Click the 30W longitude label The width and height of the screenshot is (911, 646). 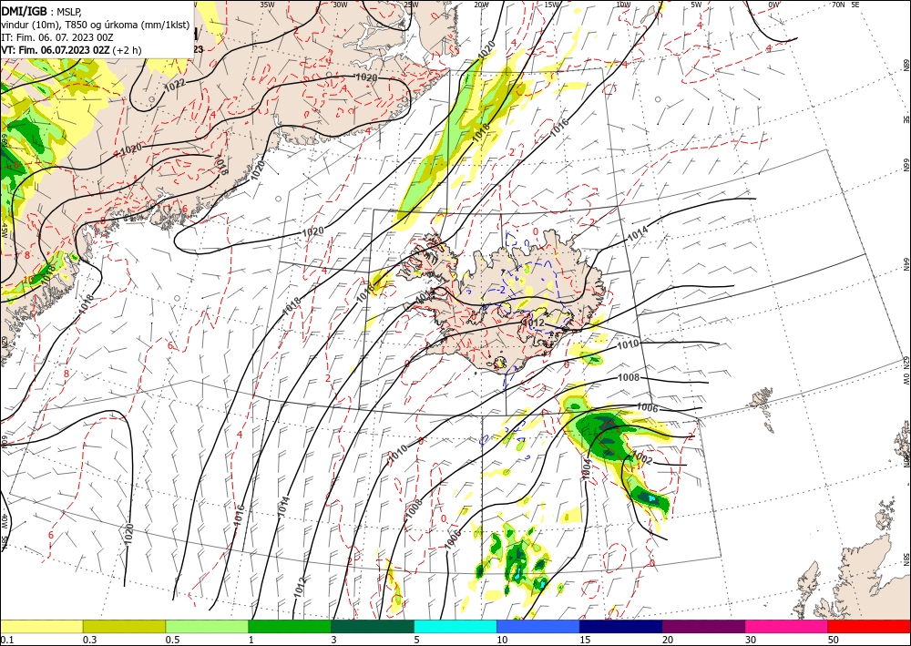click(x=340, y=4)
